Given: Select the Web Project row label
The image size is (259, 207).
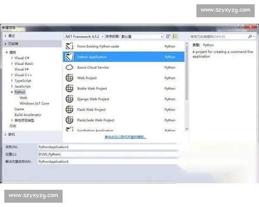Looking at the screenshot, I should point(87,78).
